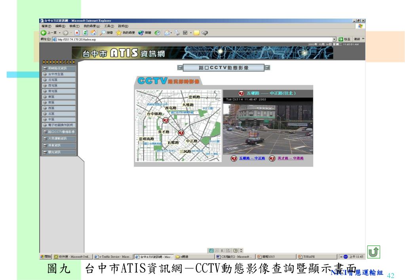Click camera marker near 英才路 on map
This screenshot has height=280, width=405.
point(166,120)
